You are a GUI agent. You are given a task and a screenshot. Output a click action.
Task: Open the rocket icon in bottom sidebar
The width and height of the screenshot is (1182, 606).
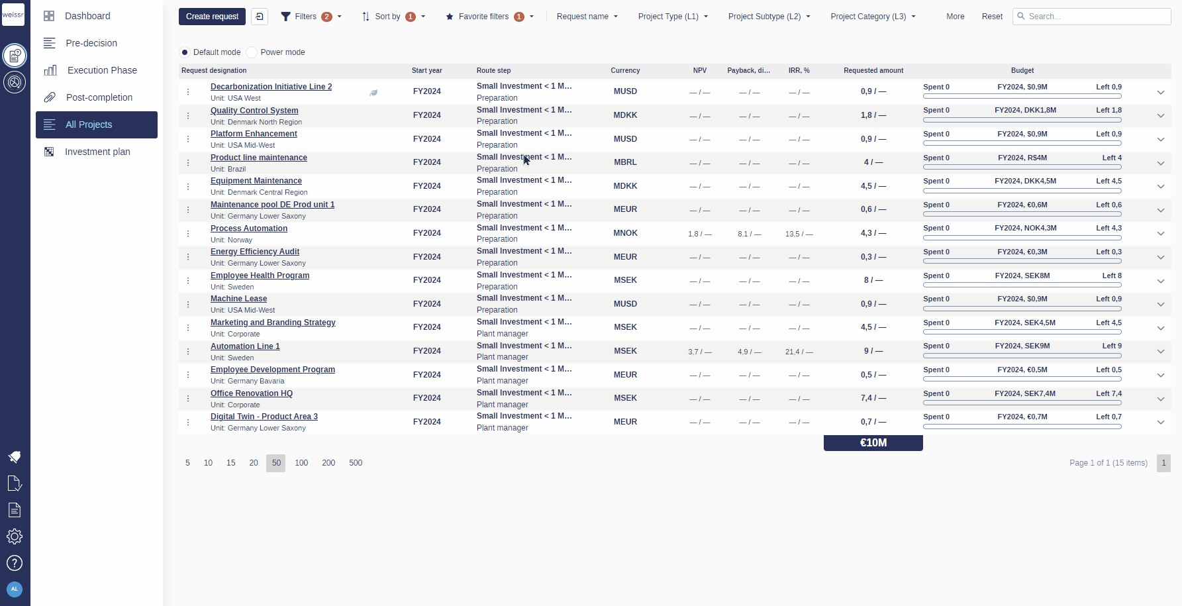(x=15, y=456)
